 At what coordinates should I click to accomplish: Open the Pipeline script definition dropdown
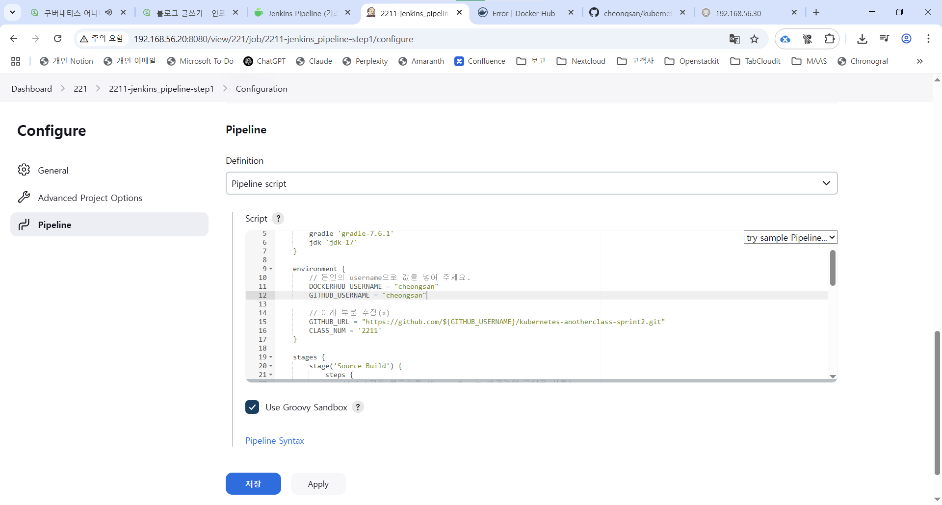[531, 183]
